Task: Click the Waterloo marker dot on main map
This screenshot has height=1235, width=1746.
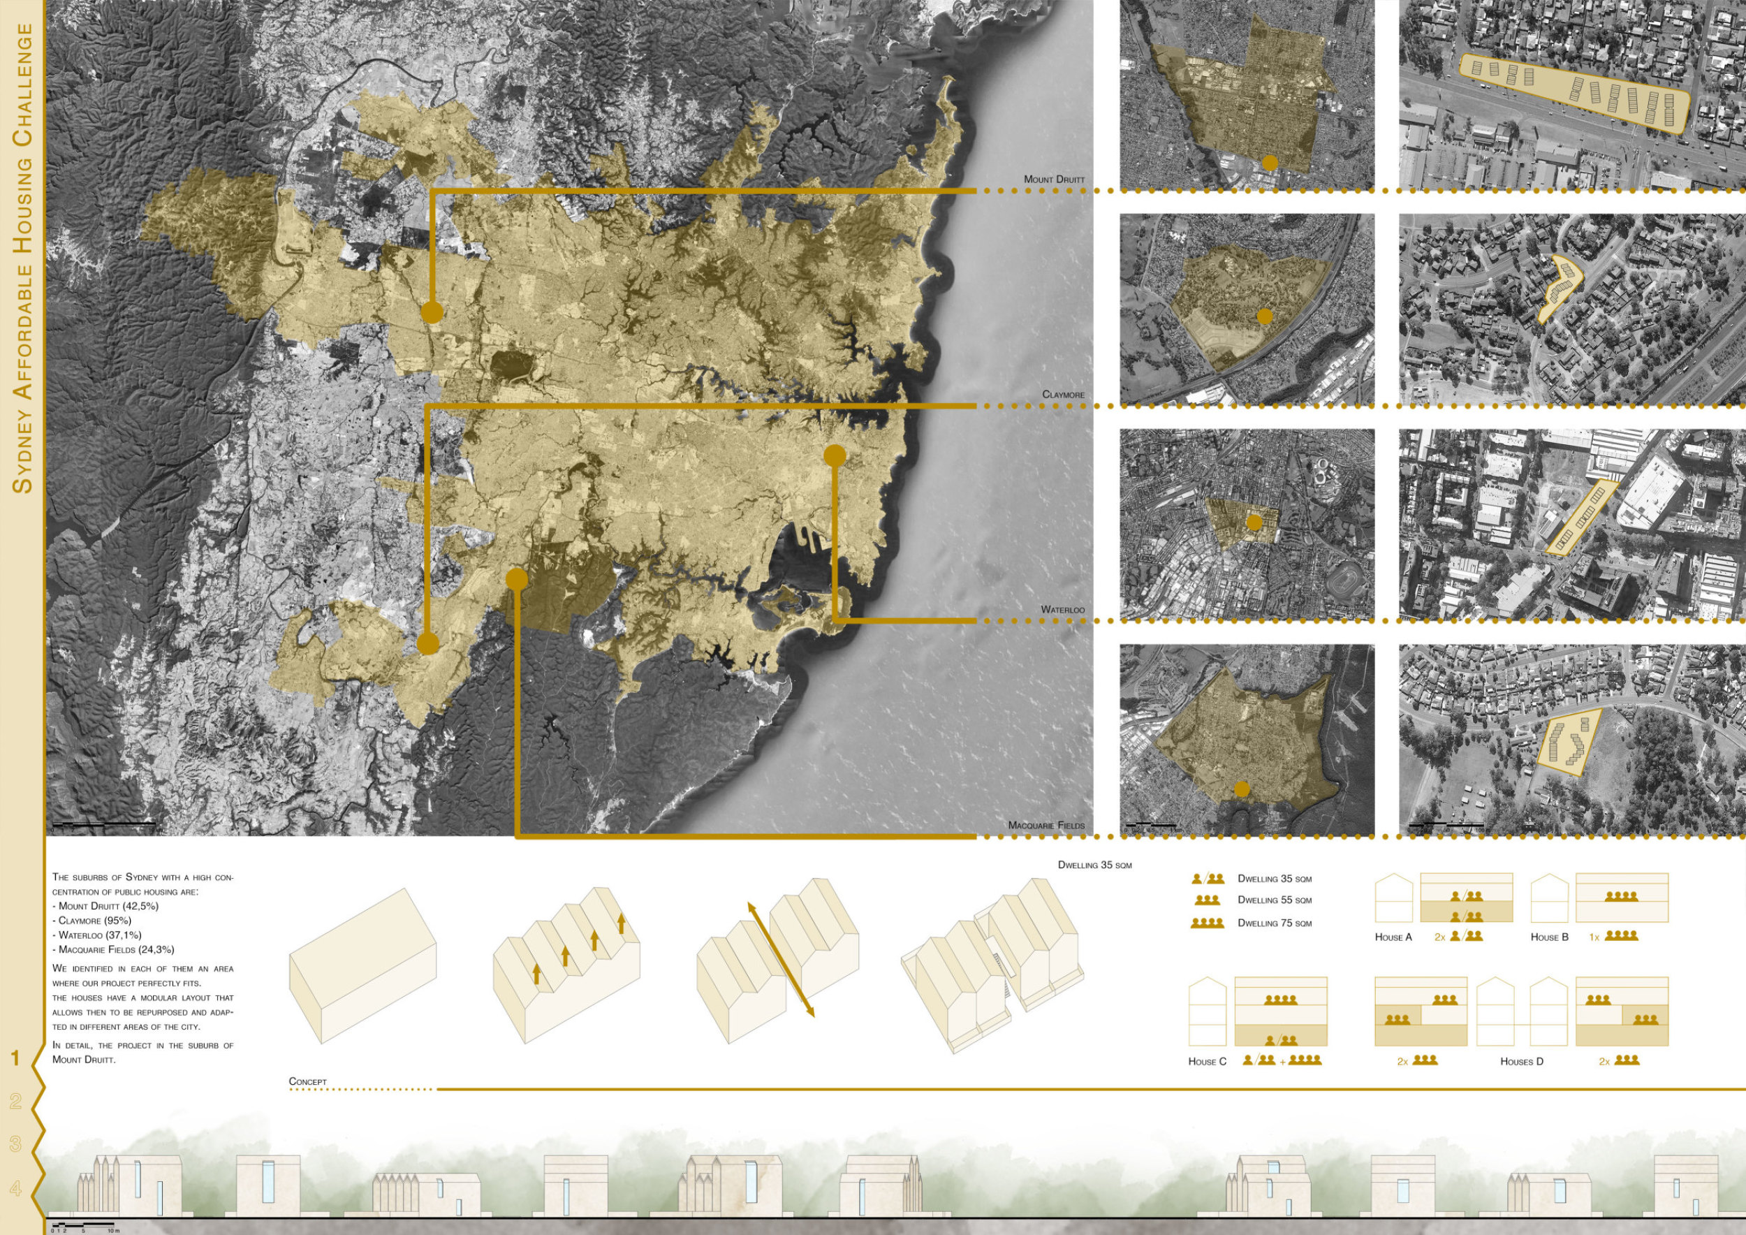Action: [835, 455]
